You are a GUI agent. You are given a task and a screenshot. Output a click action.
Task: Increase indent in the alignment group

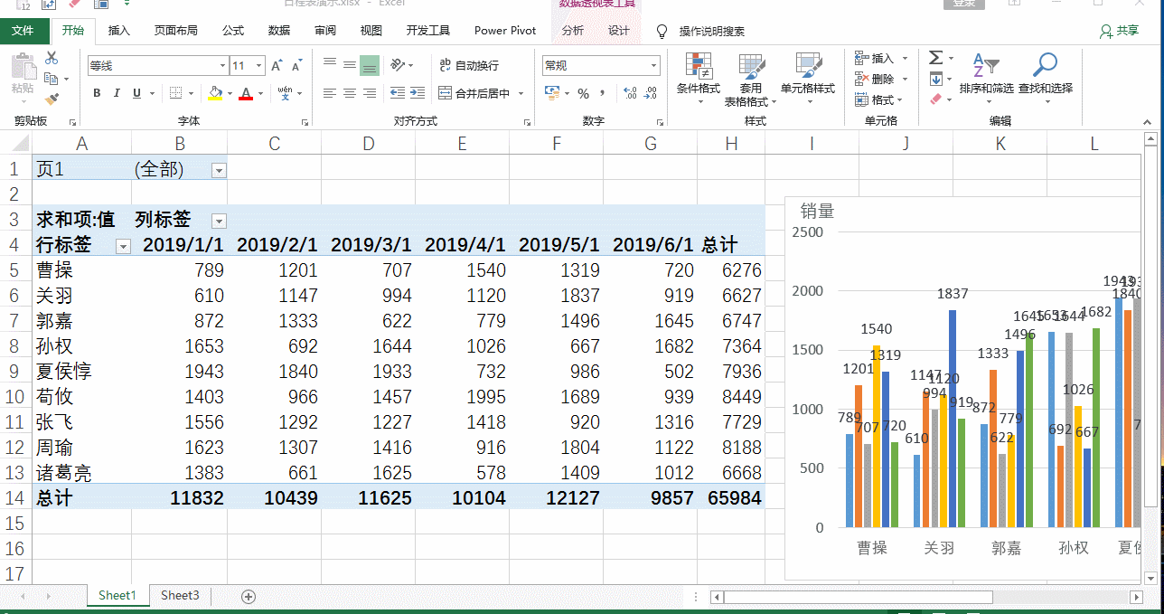coord(417,93)
